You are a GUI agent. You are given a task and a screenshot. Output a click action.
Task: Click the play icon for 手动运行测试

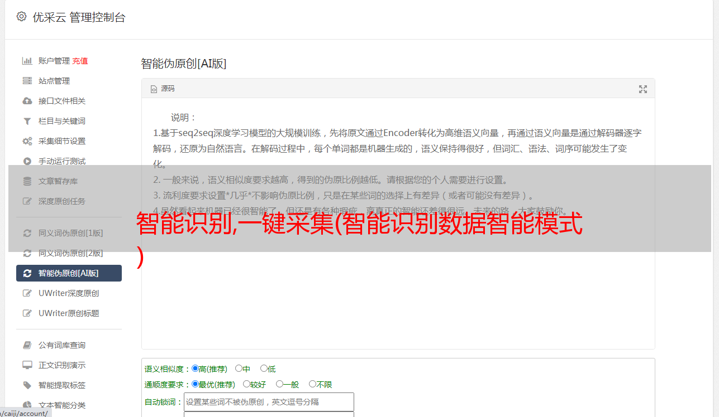click(27, 161)
